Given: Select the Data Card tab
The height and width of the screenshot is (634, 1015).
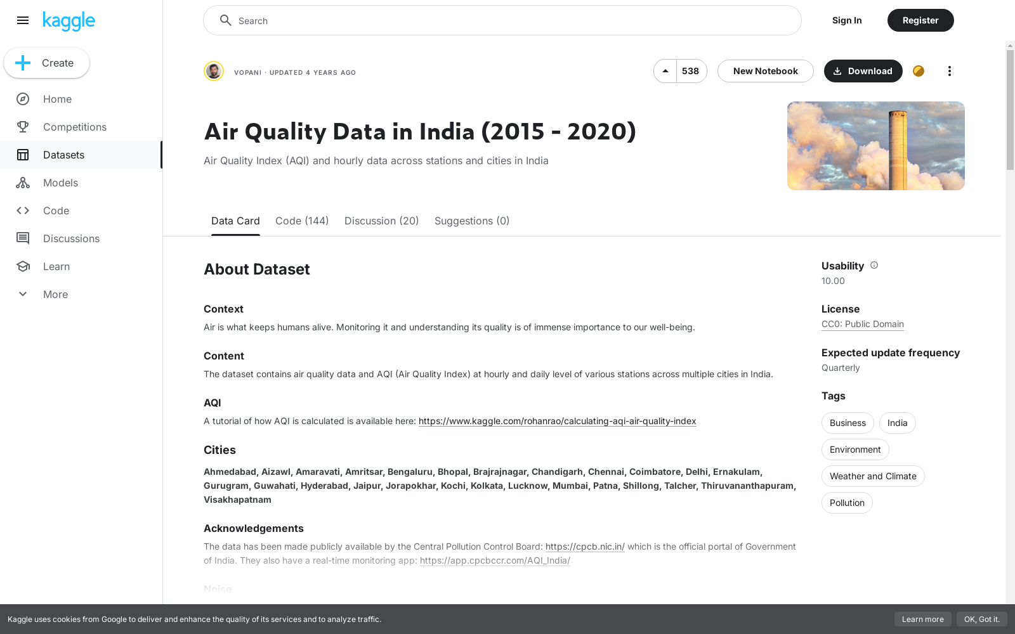Looking at the screenshot, I should (235, 221).
